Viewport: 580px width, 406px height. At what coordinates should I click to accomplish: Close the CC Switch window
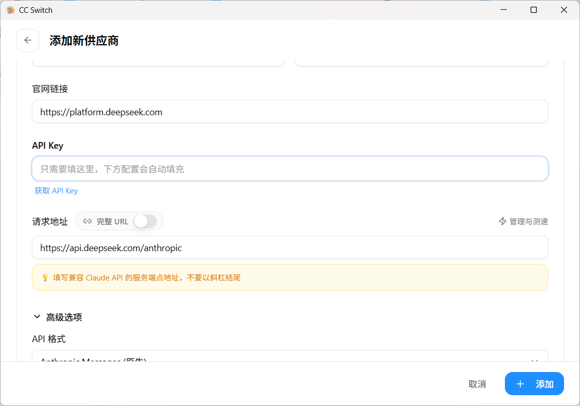coord(564,10)
